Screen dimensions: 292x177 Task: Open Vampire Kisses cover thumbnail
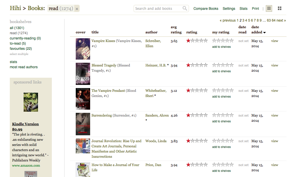[83, 49]
